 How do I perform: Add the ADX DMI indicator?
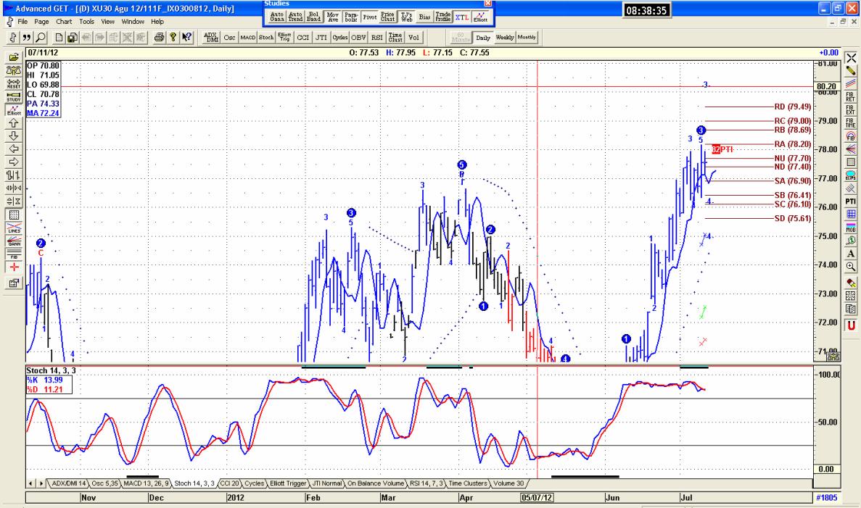pyautogui.click(x=211, y=37)
